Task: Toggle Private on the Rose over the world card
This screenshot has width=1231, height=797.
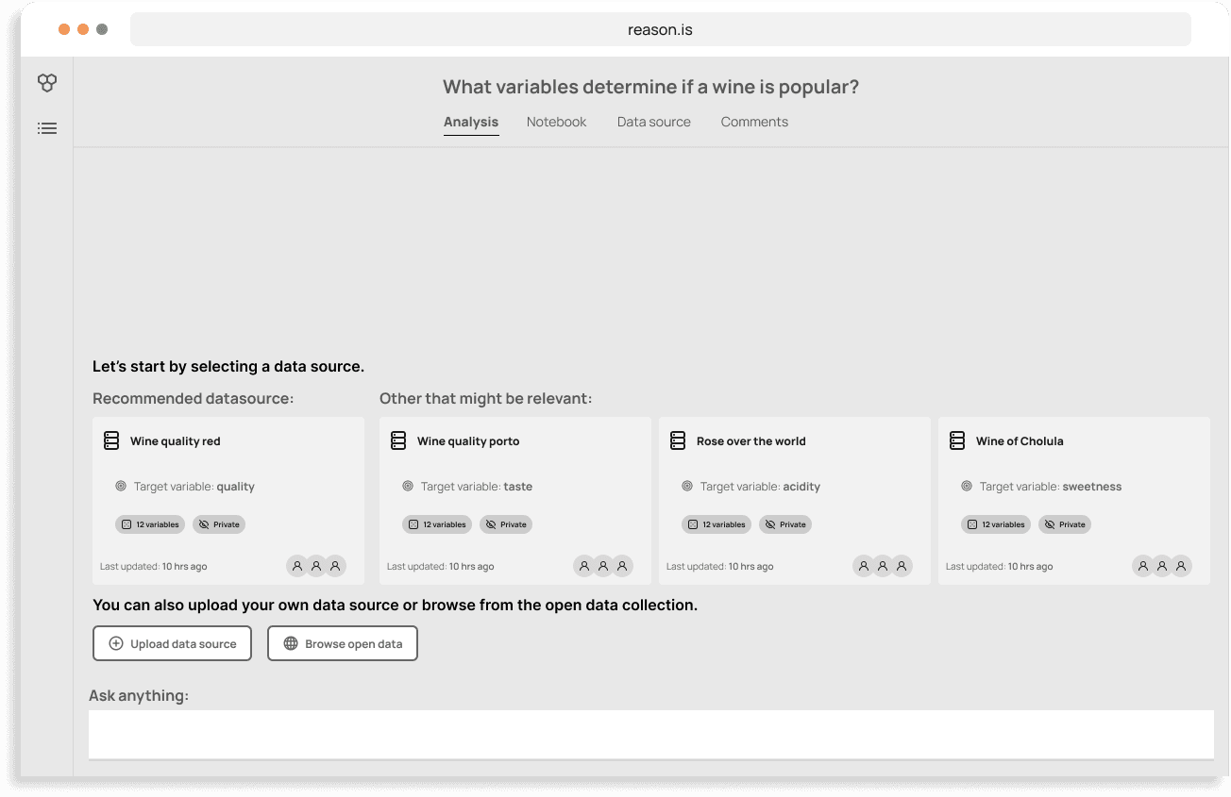Action: tap(785, 523)
